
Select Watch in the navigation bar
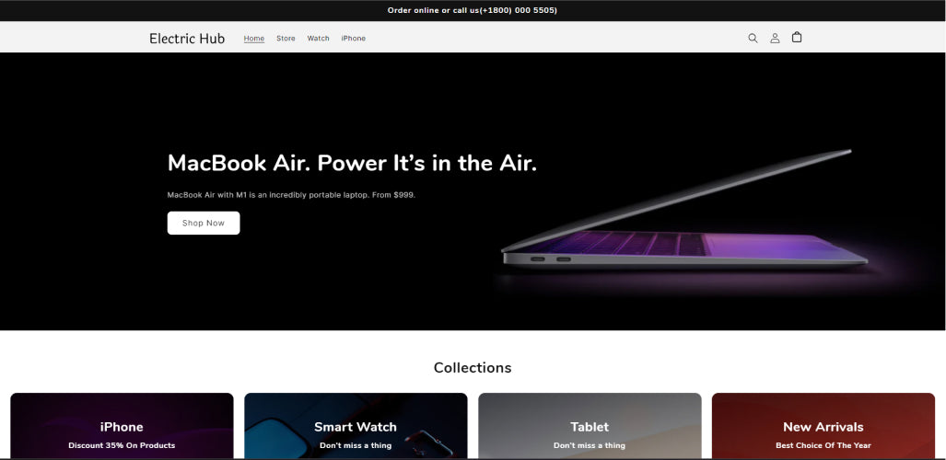click(318, 38)
